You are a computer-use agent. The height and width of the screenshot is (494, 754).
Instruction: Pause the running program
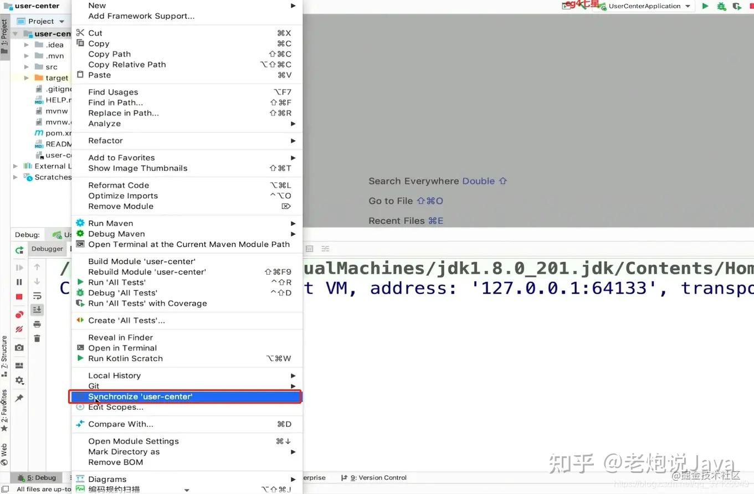coord(19,282)
